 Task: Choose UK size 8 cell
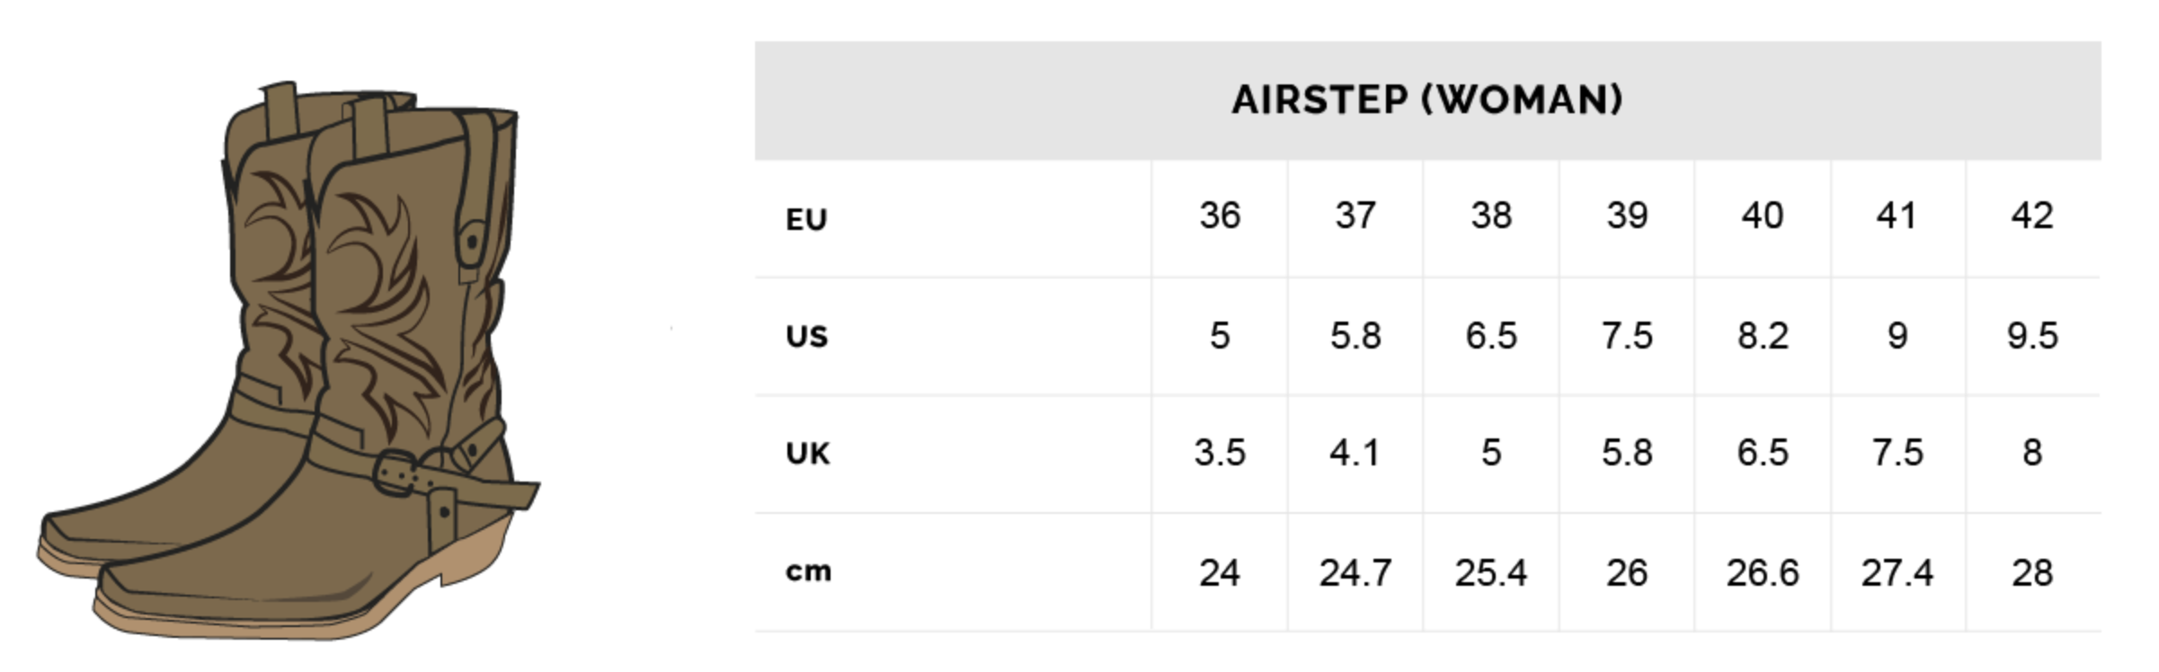coord(2033,453)
